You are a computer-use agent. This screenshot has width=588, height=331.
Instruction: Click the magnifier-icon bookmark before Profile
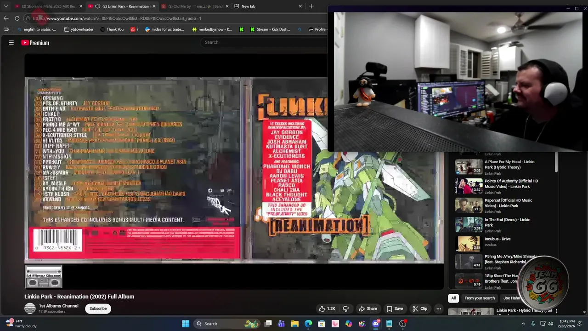pyautogui.click(x=300, y=29)
